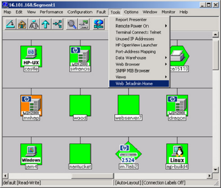Click the window title bar system icon
This screenshot has height=188, width=221.
click(x=5, y=5)
